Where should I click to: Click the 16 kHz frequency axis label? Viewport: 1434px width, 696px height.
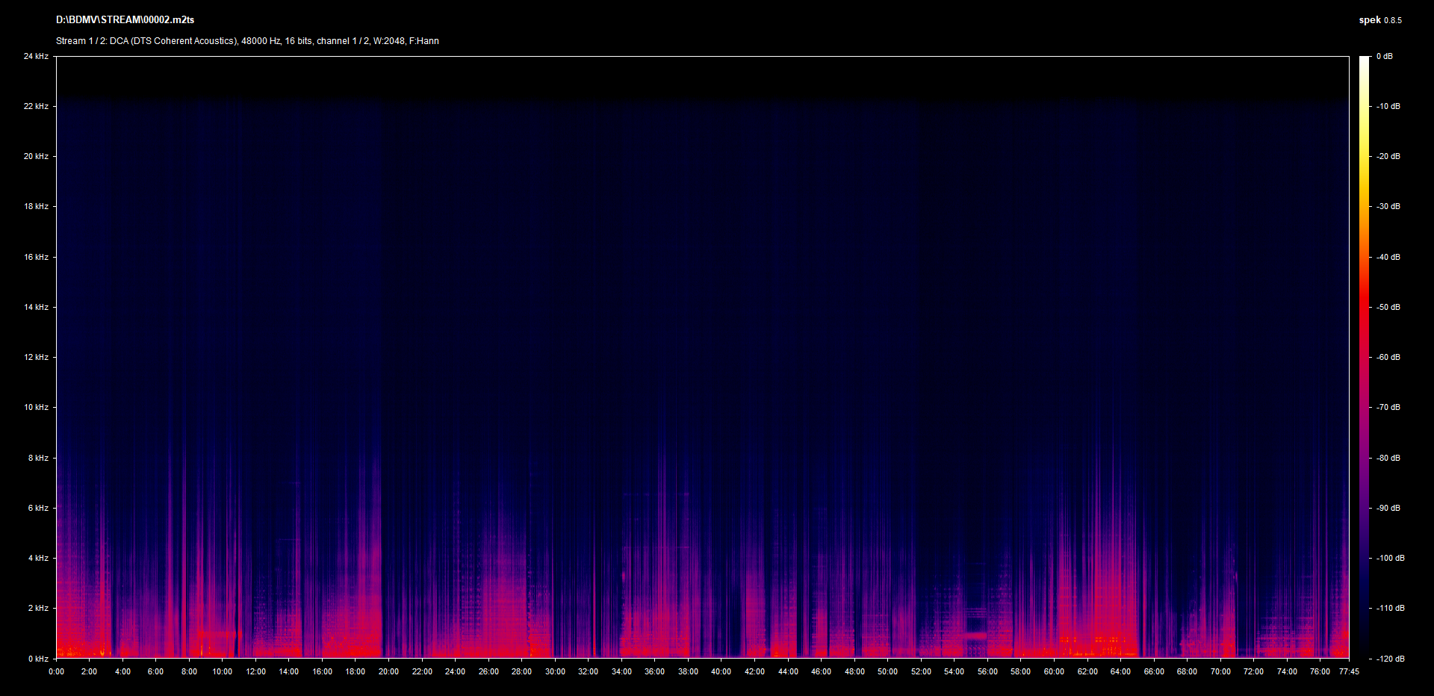[x=36, y=257]
